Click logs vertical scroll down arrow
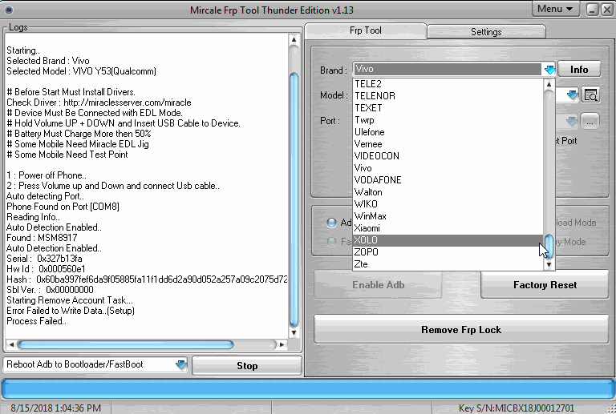Image resolution: width=616 pixels, height=414 pixels. click(294, 333)
